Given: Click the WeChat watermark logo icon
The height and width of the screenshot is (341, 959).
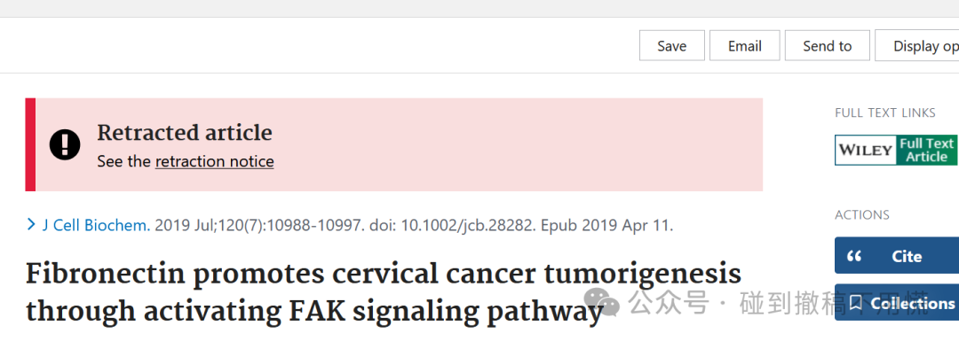Looking at the screenshot, I should 603,303.
